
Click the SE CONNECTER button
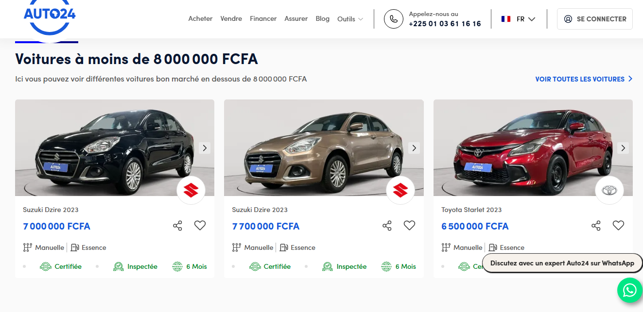595,19
